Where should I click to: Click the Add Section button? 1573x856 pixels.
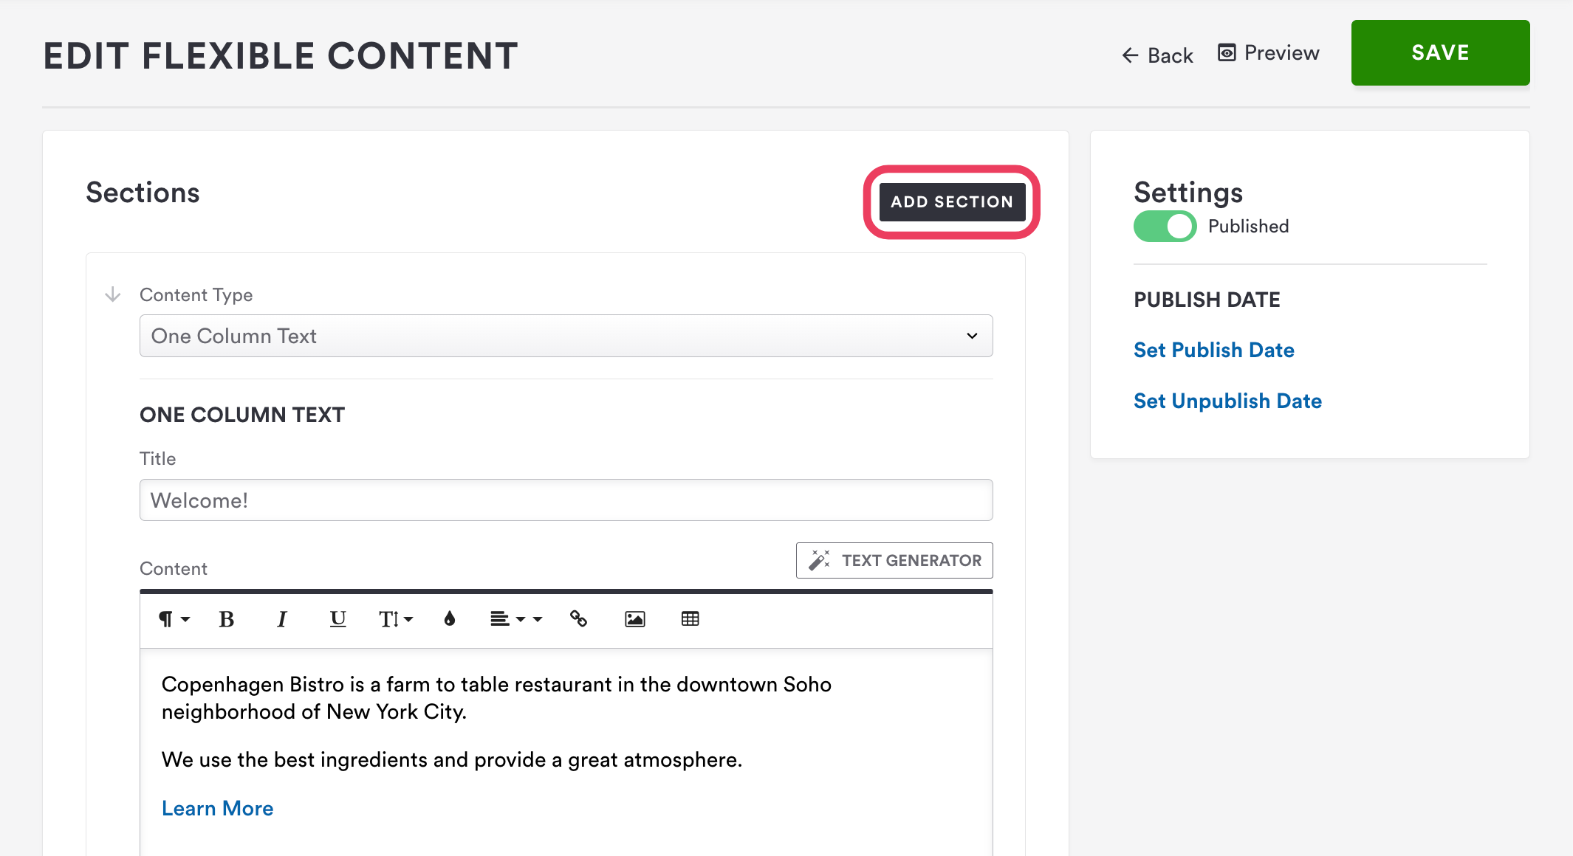point(951,201)
